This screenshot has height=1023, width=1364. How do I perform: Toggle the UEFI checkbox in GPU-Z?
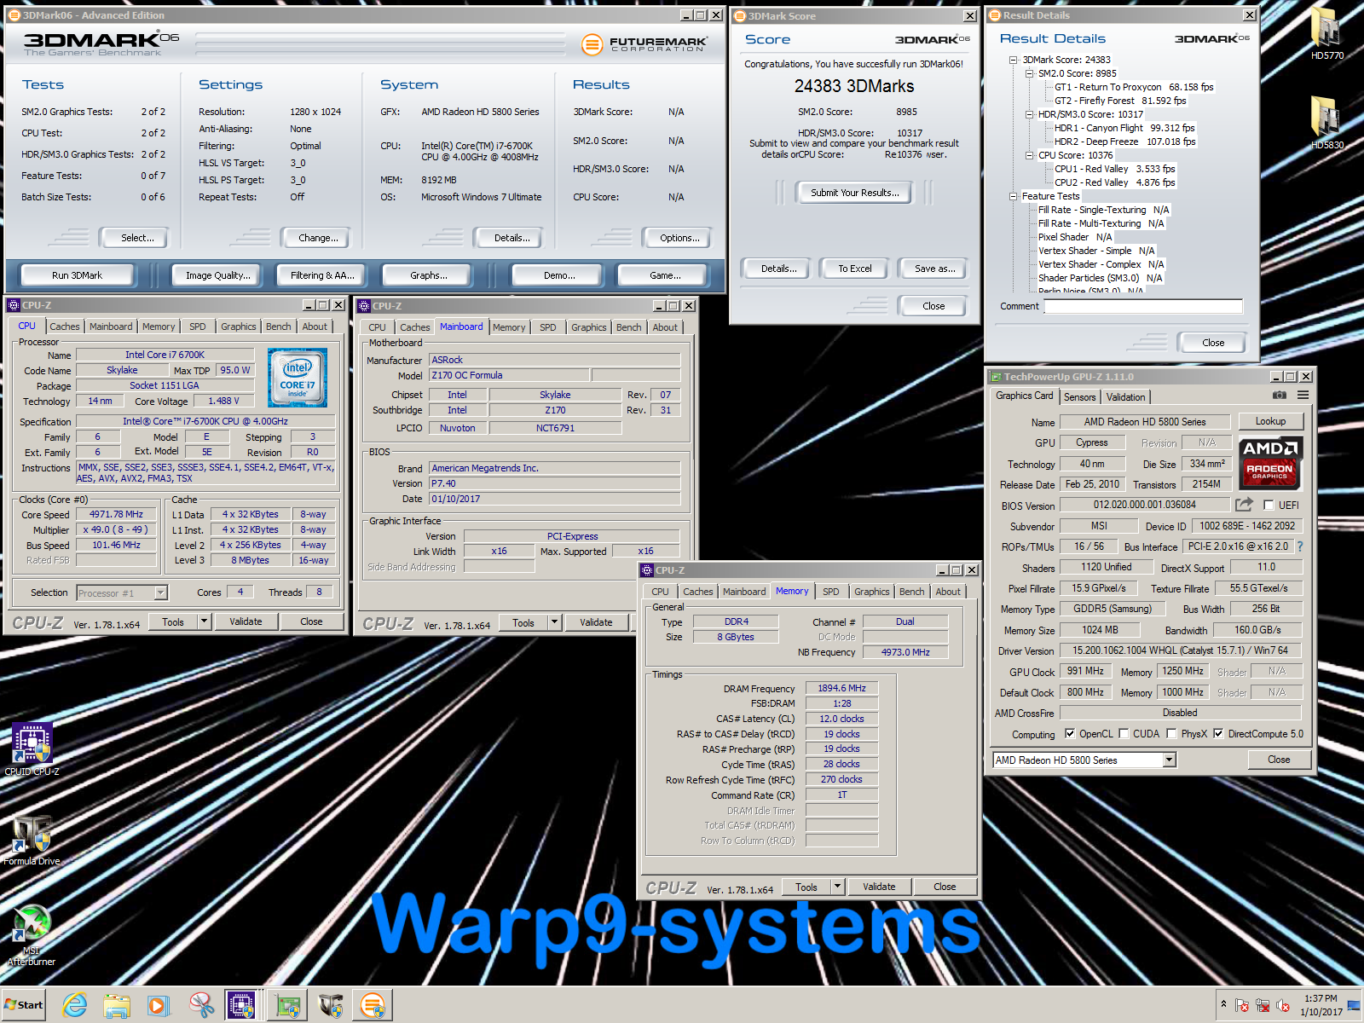point(1269,505)
